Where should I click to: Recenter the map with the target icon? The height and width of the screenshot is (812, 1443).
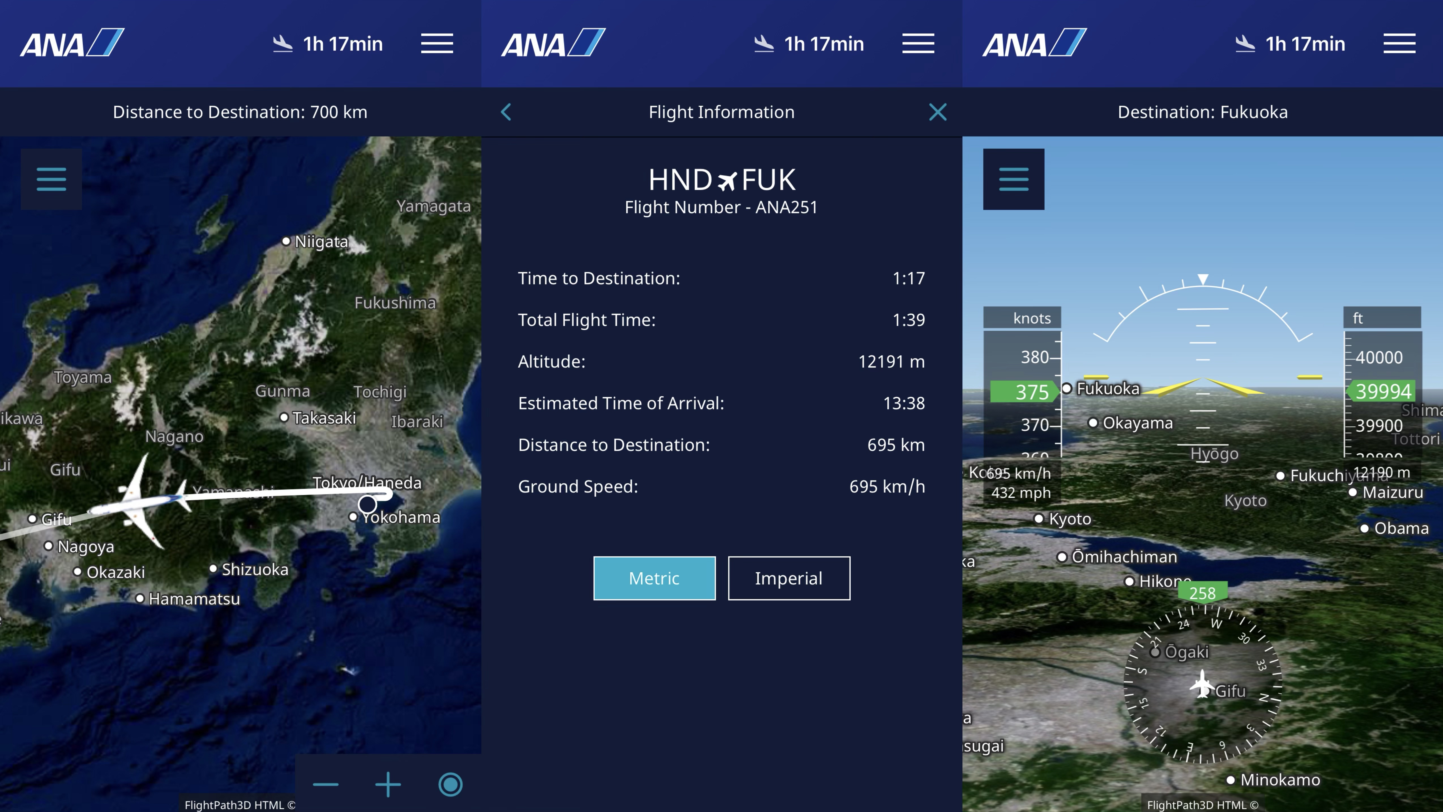point(451,785)
